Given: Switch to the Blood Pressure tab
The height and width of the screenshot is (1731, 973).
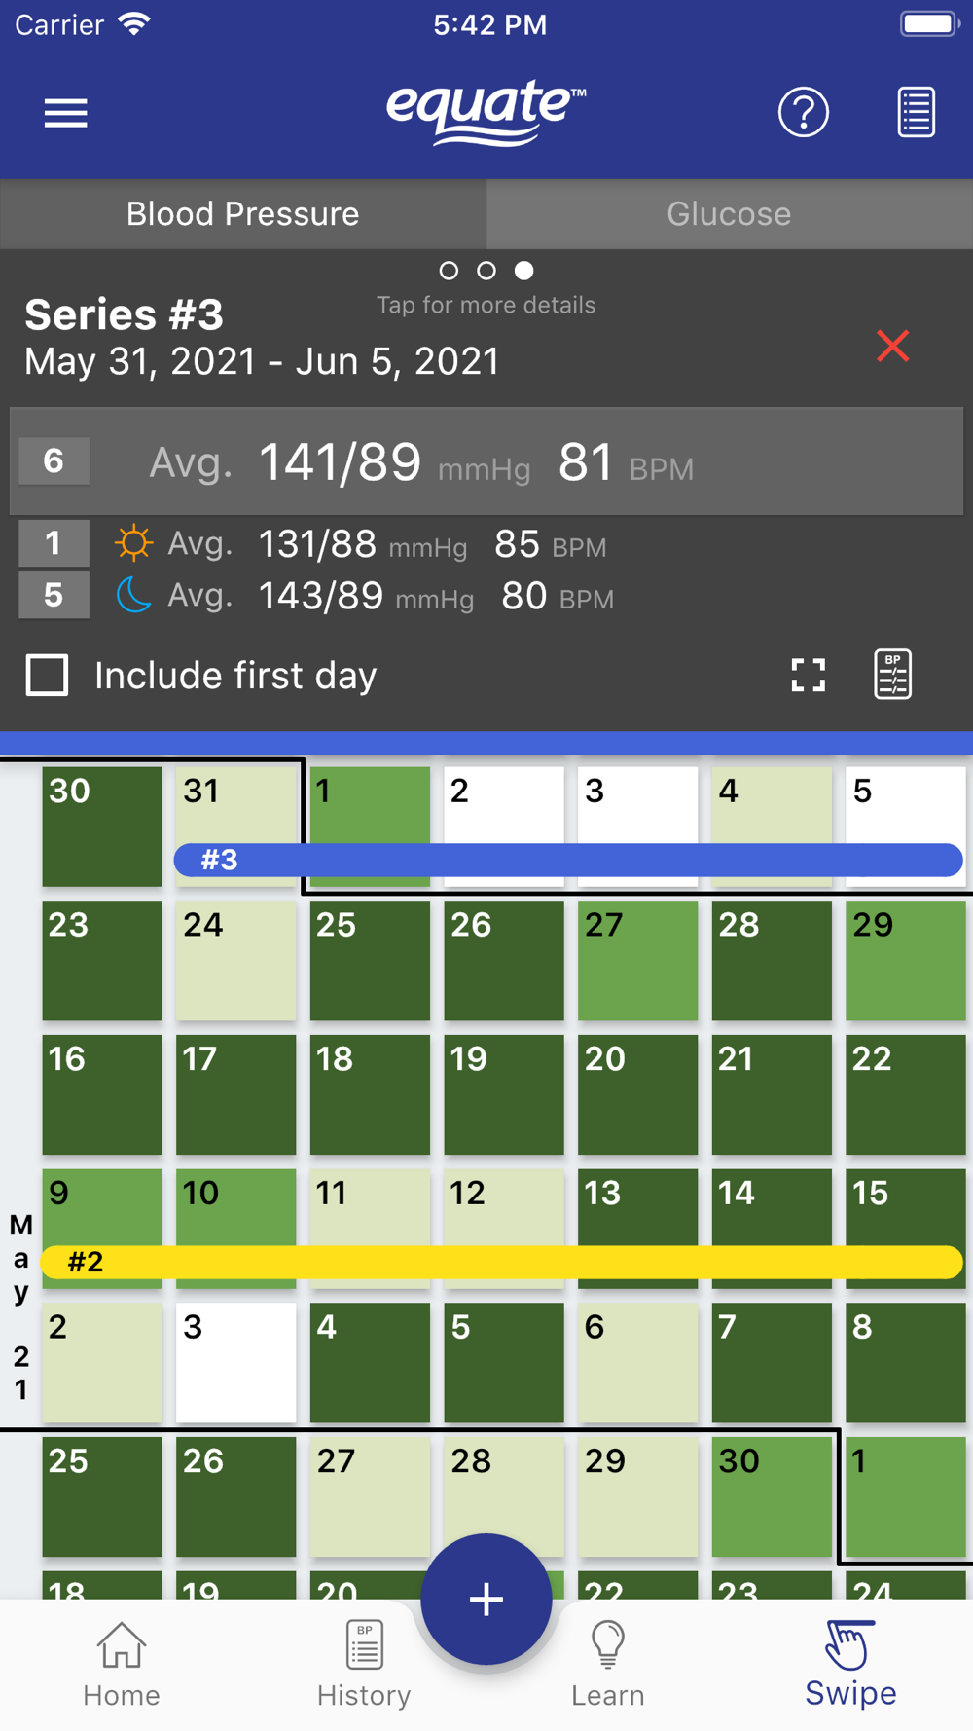Looking at the screenshot, I should point(243,214).
